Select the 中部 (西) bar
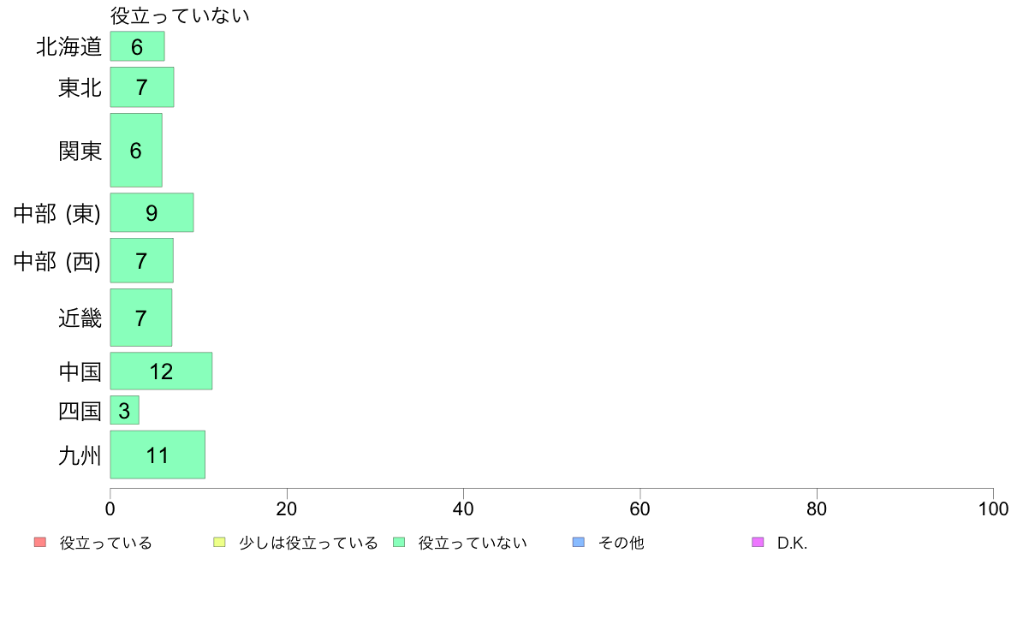This screenshot has height=630, width=1017. tap(141, 261)
